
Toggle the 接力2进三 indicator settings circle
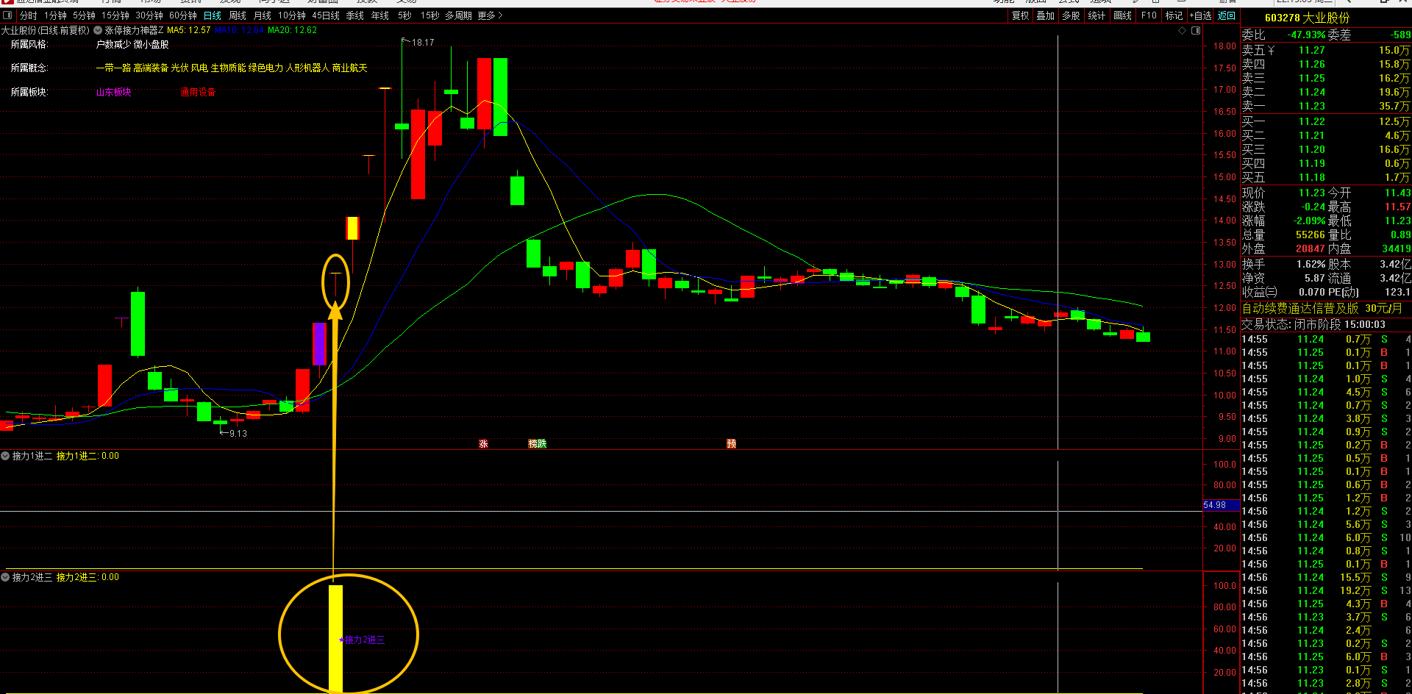point(5,577)
